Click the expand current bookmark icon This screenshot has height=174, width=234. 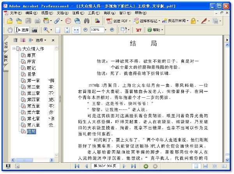click(30, 40)
